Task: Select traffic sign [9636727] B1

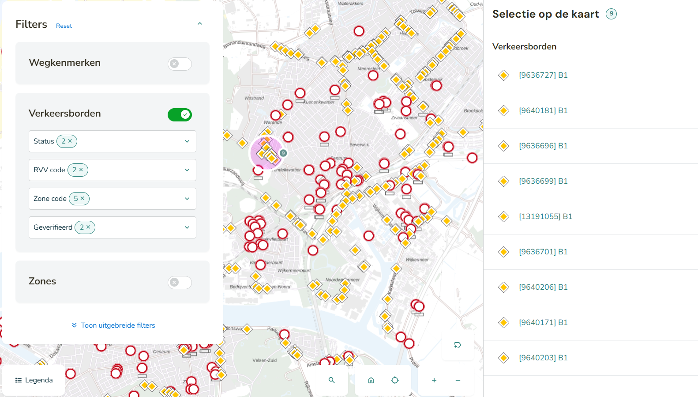Action: (x=543, y=75)
